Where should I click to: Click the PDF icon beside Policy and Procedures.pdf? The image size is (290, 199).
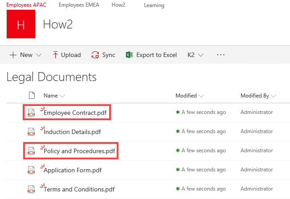[31, 151]
